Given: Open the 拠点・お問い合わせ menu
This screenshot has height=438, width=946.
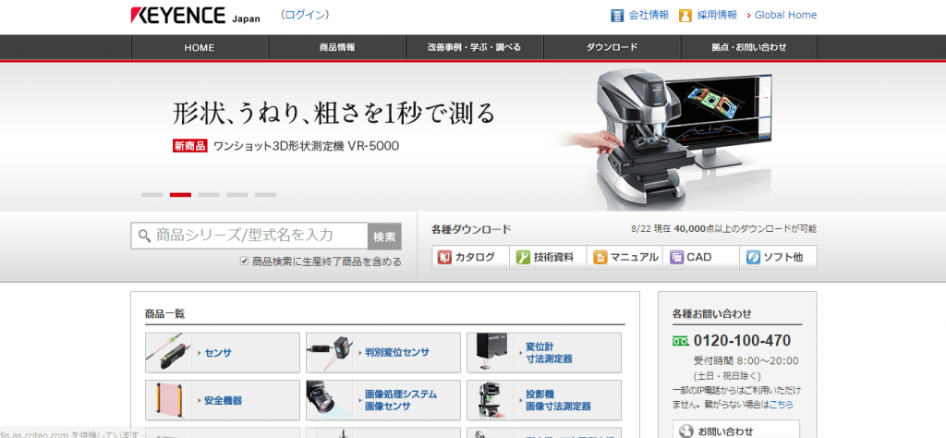Looking at the screenshot, I should [x=749, y=48].
